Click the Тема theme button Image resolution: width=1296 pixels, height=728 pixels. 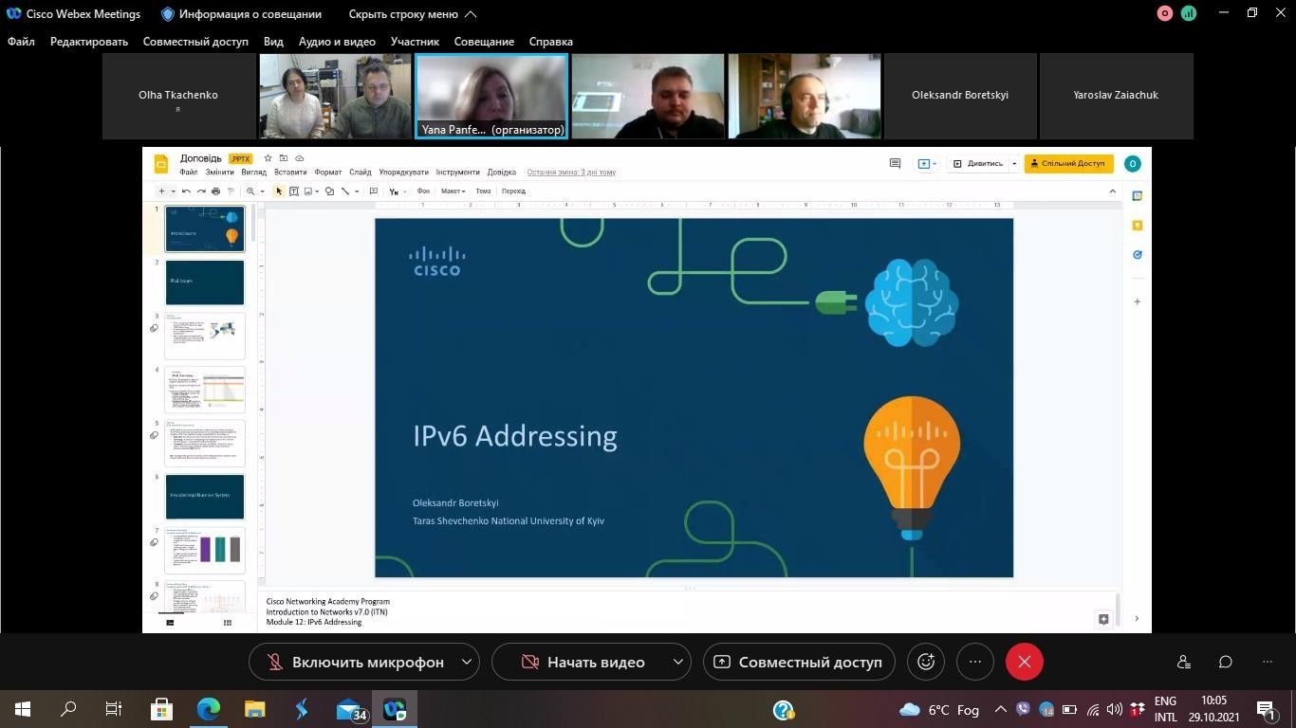coord(483,191)
